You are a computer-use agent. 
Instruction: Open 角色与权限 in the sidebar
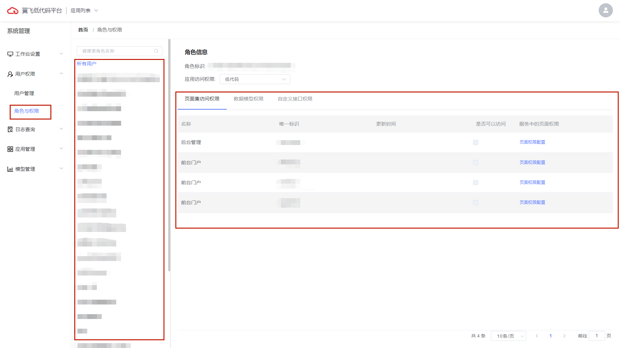[26, 111]
